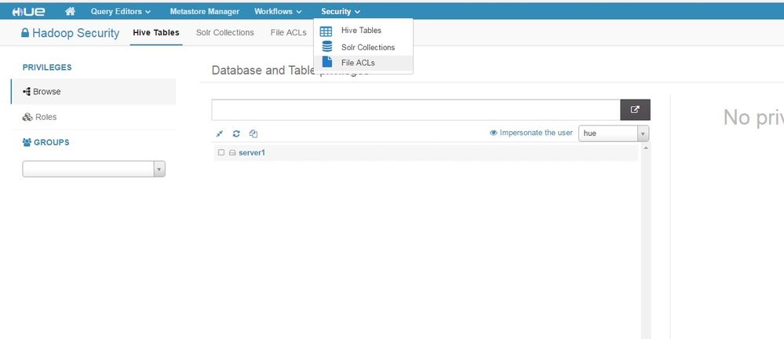Image resolution: width=784 pixels, height=339 pixels.
Task: Click the Groups users icon
Action: click(x=27, y=143)
